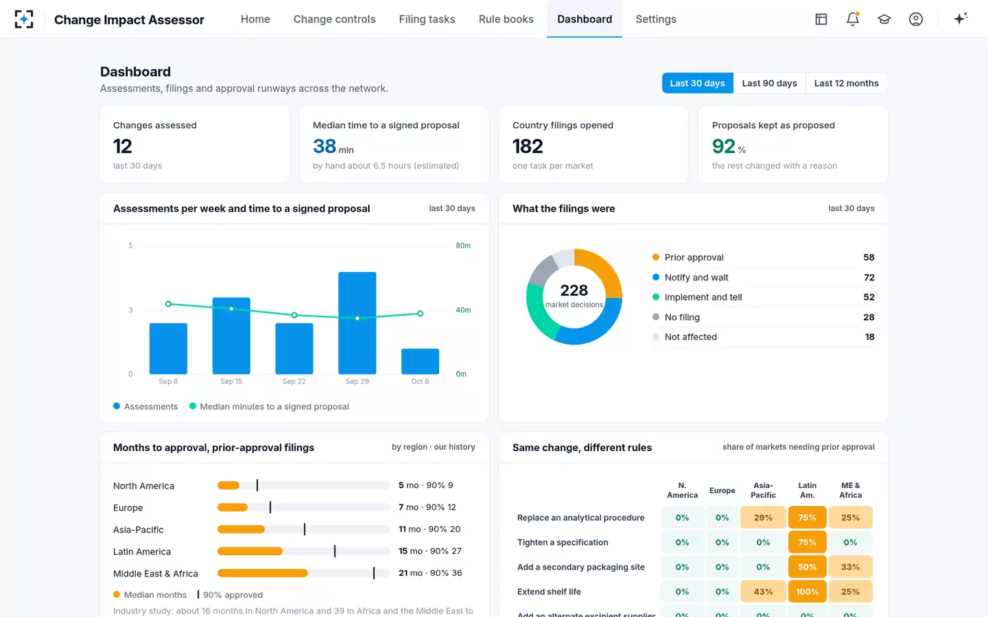The height and width of the screenshot is (617, 988).
Task: Click the Country filings opened value 182
Action: tap(528, 146)
